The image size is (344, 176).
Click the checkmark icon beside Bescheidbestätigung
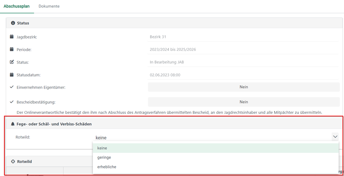(12, 102)
